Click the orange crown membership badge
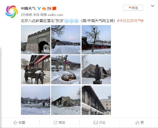The width and height of the screenshot is (158, 128). (x=44, y=8)
